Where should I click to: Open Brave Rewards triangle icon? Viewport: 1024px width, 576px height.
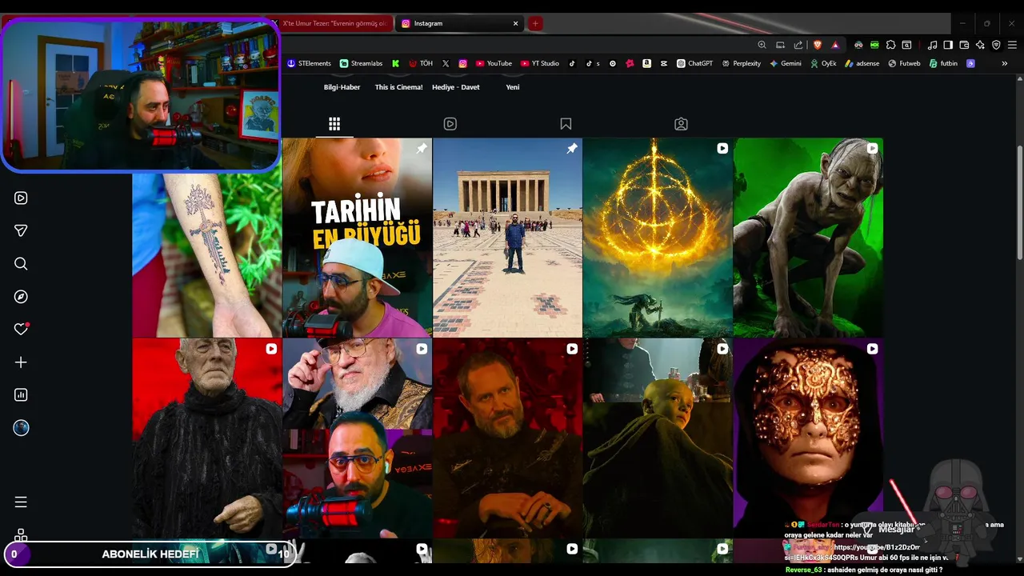pos(835,45)
